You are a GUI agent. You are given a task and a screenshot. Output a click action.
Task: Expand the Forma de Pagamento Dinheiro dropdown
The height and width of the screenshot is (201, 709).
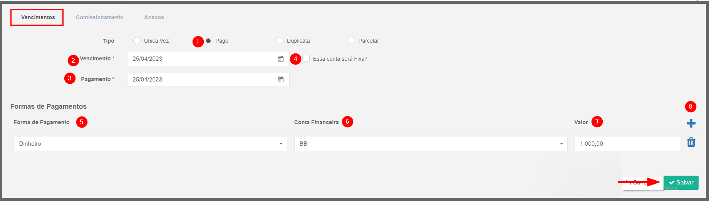(x=150, y=144)
